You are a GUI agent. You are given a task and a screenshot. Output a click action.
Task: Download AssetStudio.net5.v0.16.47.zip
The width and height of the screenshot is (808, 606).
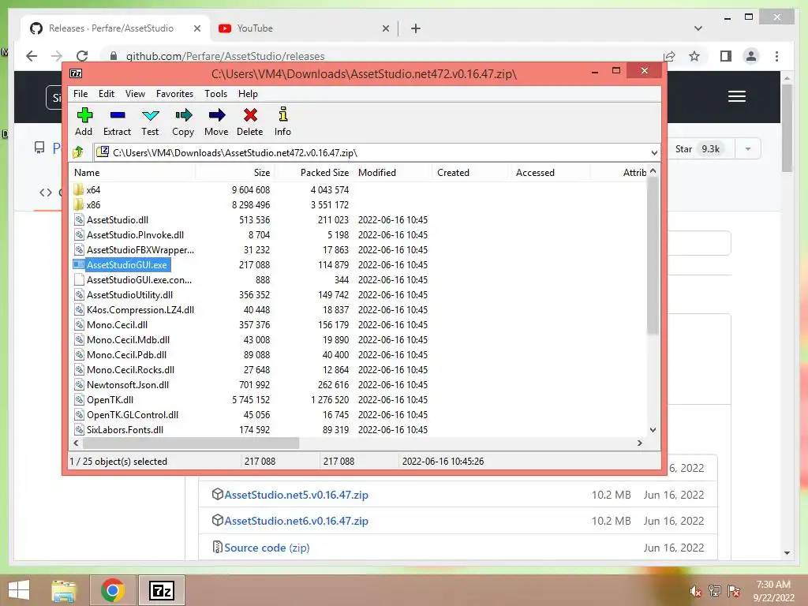tap(297, 495)
